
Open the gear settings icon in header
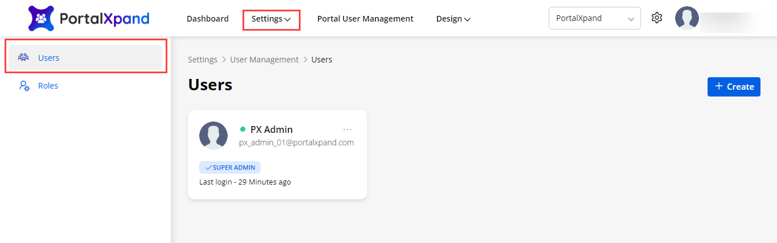[x=657, y=18]
